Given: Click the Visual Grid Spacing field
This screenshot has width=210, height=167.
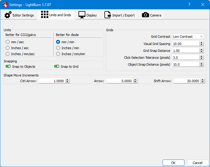Looking at the screenshot, I should (186, 44).
